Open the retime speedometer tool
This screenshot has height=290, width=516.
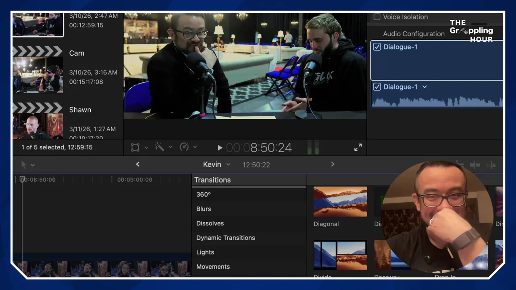pyautogui.click(x=184, y=147)
